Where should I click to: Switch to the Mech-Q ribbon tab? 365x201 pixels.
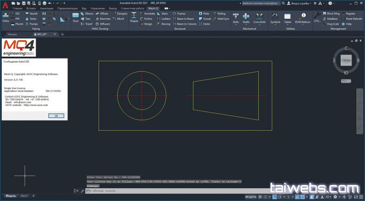[152, 8]
